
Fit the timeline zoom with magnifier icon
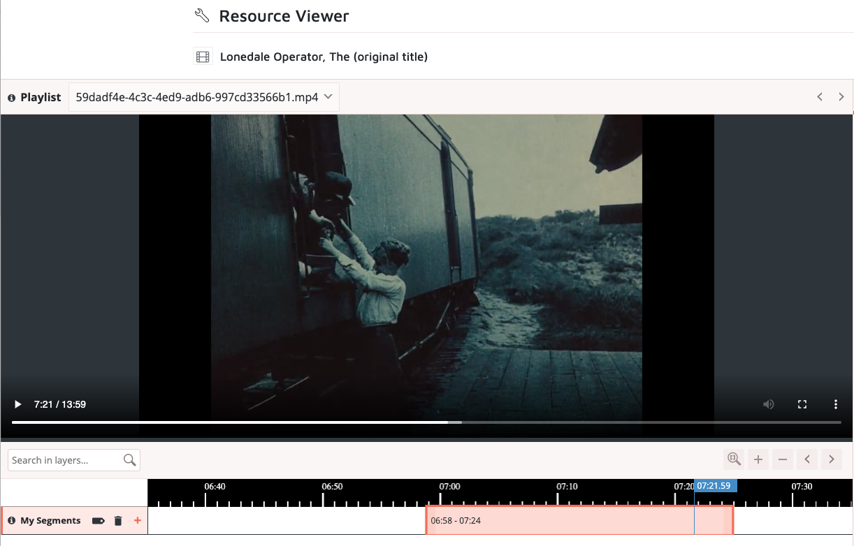click(x=734, y=459)
